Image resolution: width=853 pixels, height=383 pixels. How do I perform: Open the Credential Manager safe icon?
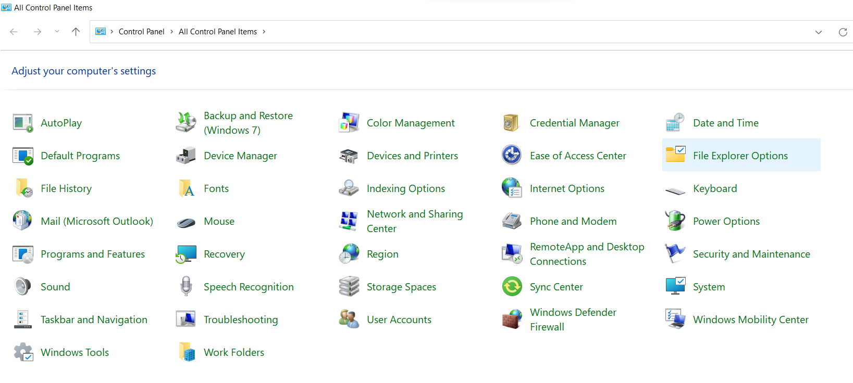pyautogui.click(x=512, y=123)
